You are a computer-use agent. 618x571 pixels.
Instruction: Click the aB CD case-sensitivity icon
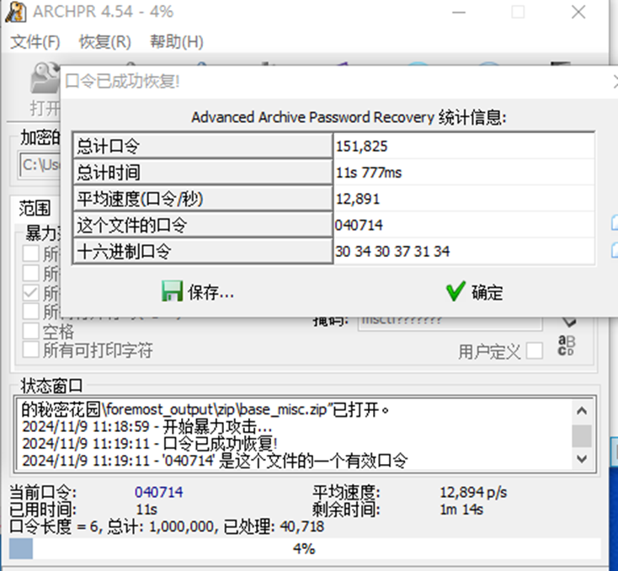(x=567, y=345)
